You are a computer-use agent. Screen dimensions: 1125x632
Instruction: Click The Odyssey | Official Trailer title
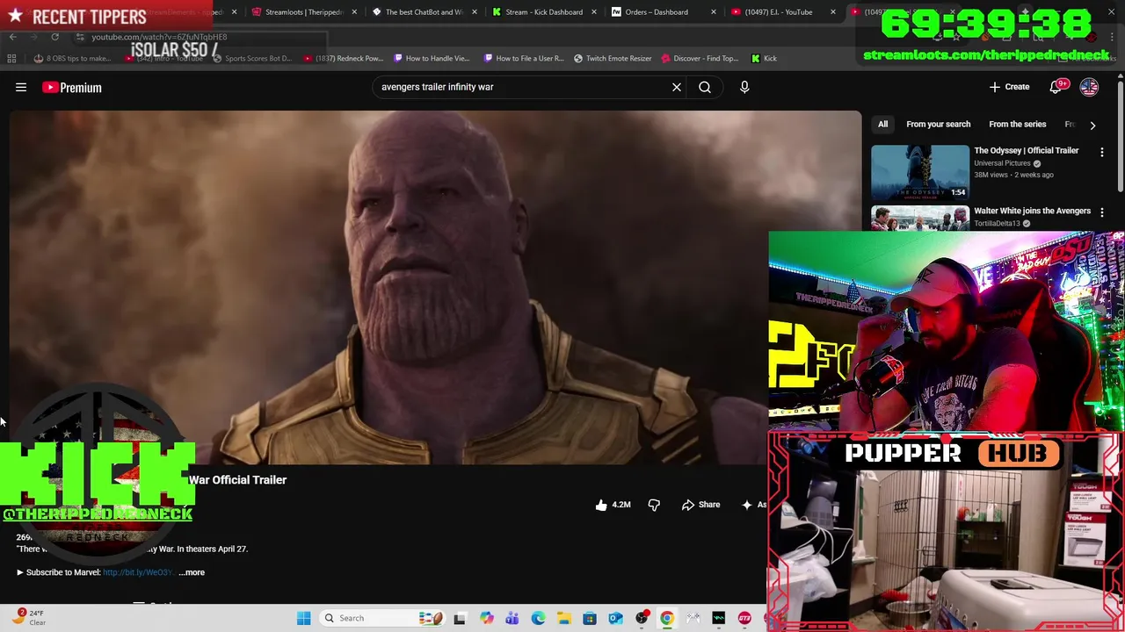pyautogui.click(x=1026, y=151)
